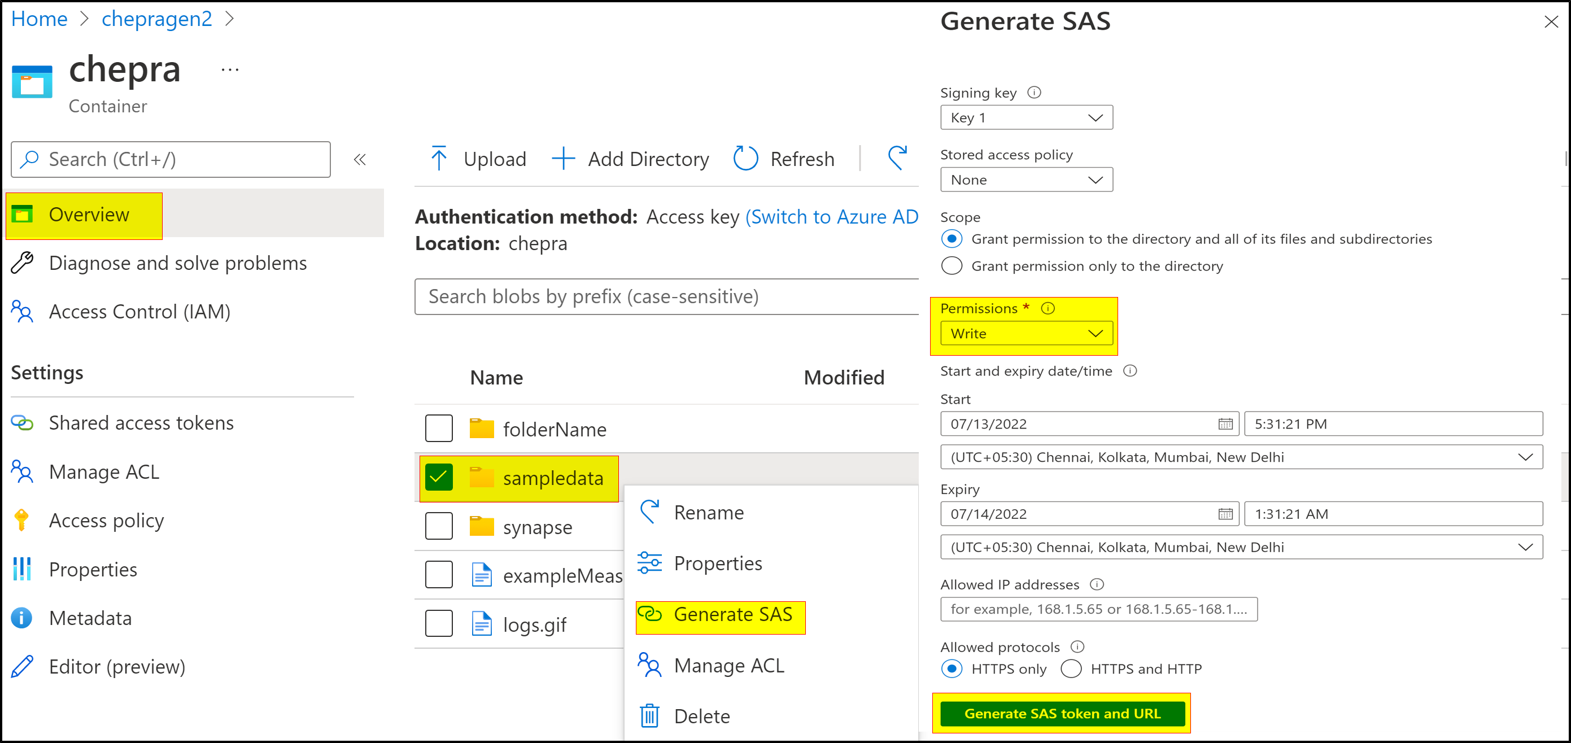The height and width of the screenshot is (743, 1571).
Task: Click the Permissions info icon
Action: click(x=1048, y=308)
